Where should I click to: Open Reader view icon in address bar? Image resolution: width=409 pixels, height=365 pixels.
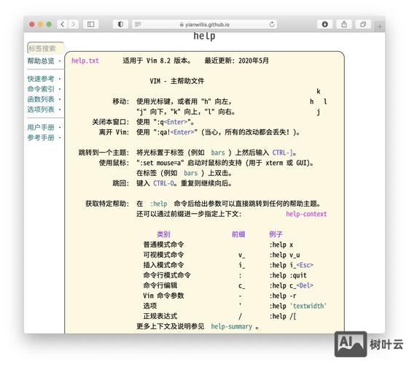[x=138, y=25]
